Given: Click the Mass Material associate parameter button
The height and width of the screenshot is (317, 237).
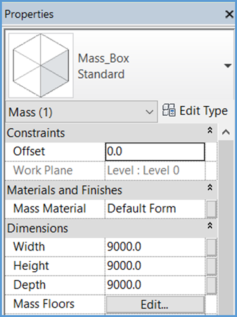Looking at the screenshot, I should point(211,209).
